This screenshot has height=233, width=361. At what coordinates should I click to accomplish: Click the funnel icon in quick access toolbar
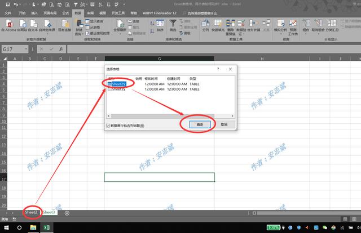tap(75, 5)
